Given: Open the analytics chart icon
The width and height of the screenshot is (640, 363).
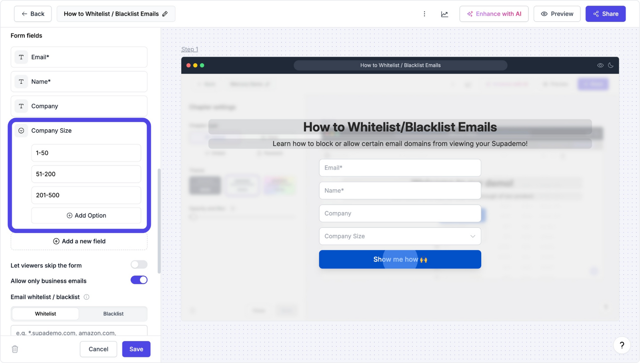Looking at the screenshot, I should (444, 14).
